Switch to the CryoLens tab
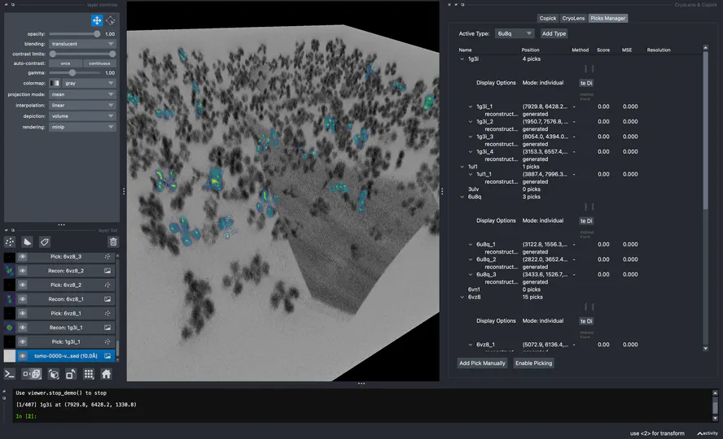Screen dimensions: 723x439 point(573,18)
